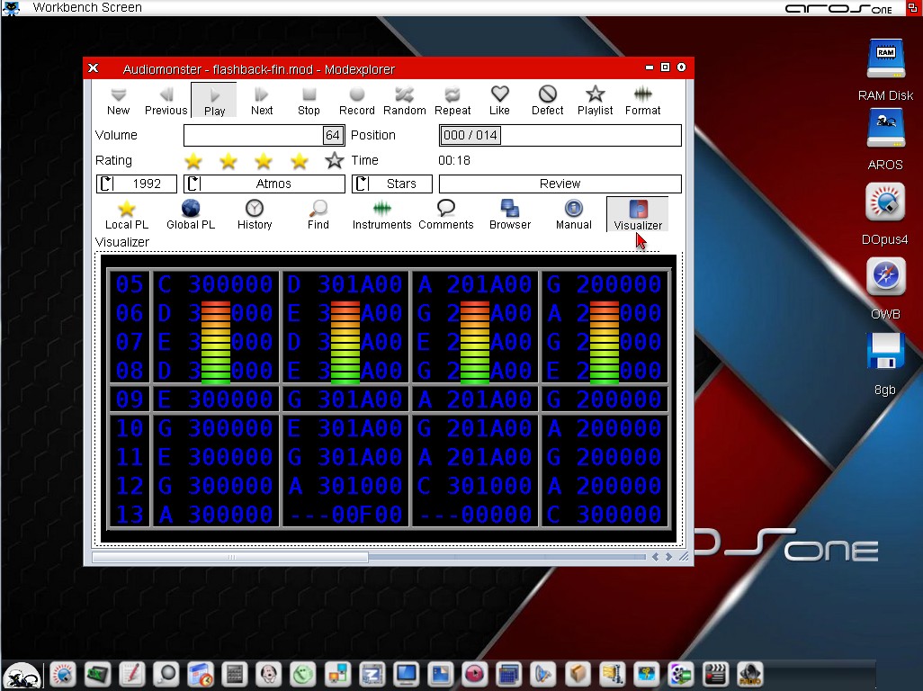923x691 pixels.
Task: Open the Atmos genre cycle selector
Action: pyautogui.click(x=264, y=184)
